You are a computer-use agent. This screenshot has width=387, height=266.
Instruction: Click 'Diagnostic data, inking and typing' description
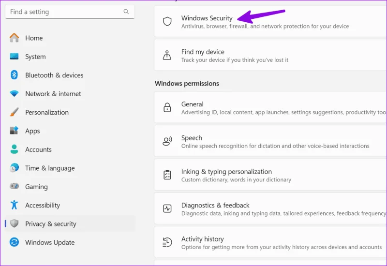pyautogui.click(x=284, y=213)
